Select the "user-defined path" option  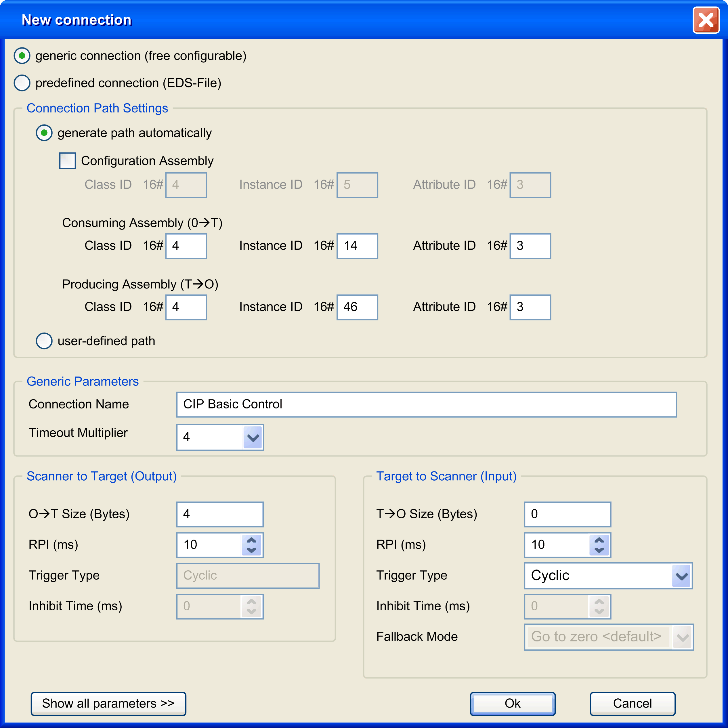pos(44,341)
